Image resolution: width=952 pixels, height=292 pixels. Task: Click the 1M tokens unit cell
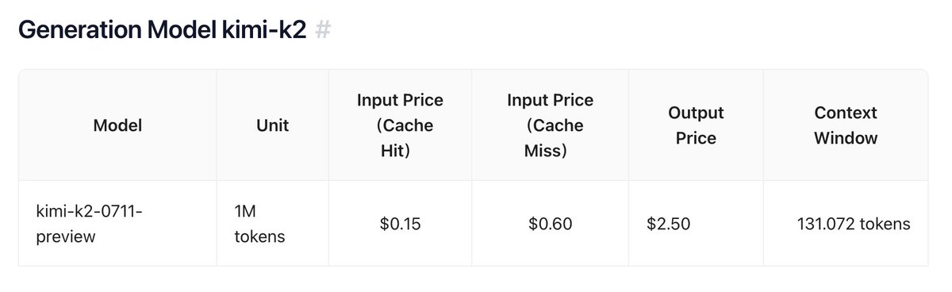(273, 223)
